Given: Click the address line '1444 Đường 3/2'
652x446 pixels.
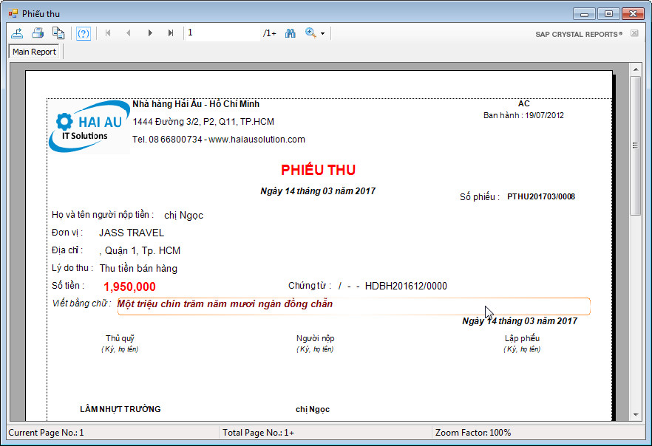Looking at the screenshot, I should click(x=166, y=122).
